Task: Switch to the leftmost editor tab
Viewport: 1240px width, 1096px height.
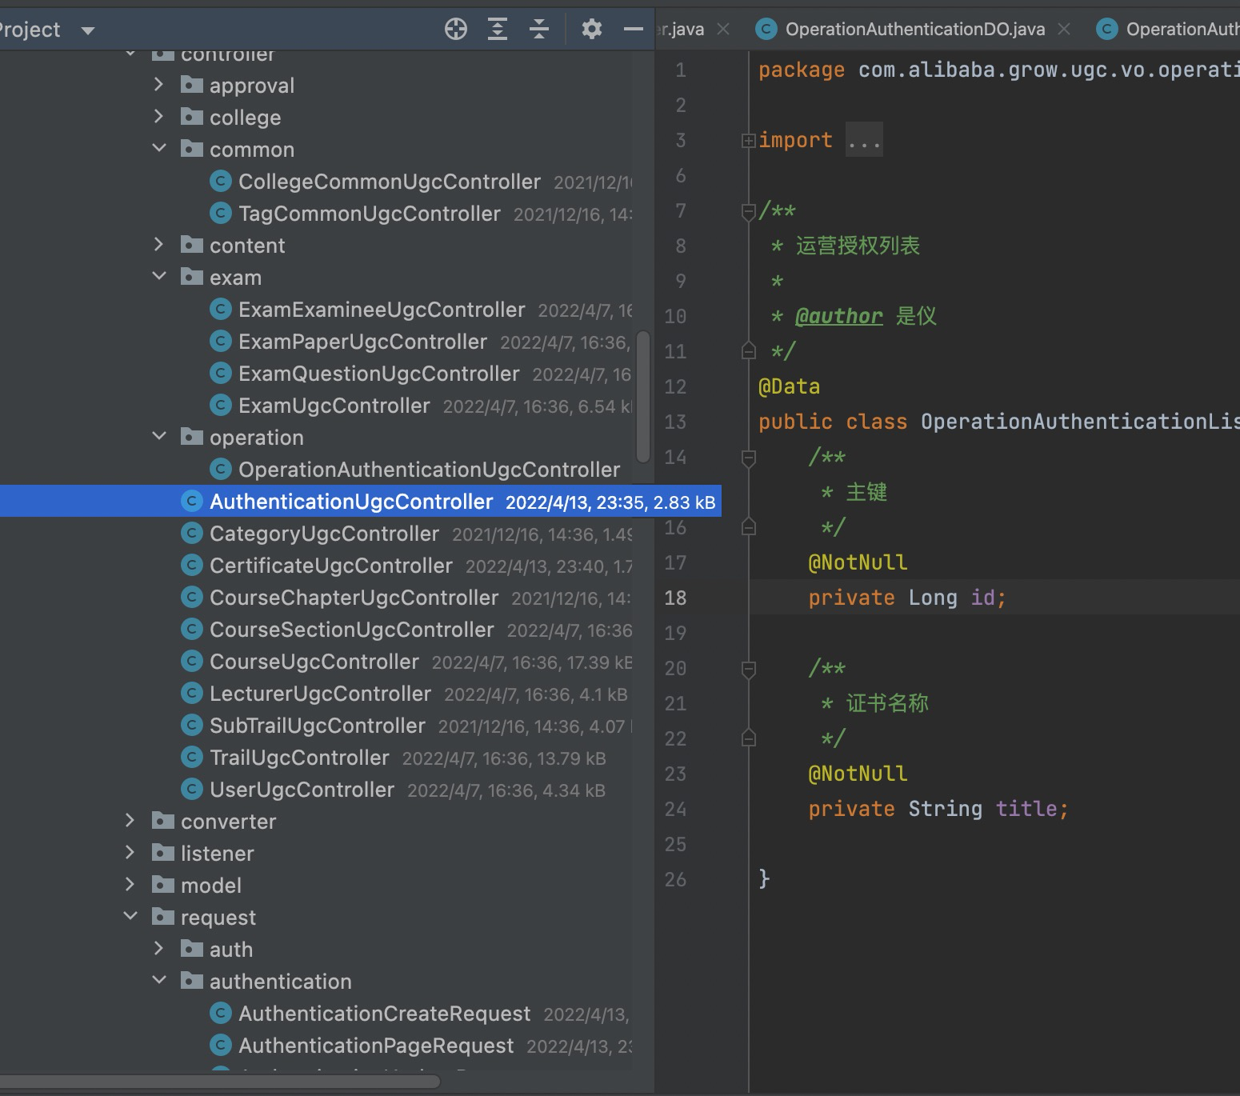Action: 680,29
